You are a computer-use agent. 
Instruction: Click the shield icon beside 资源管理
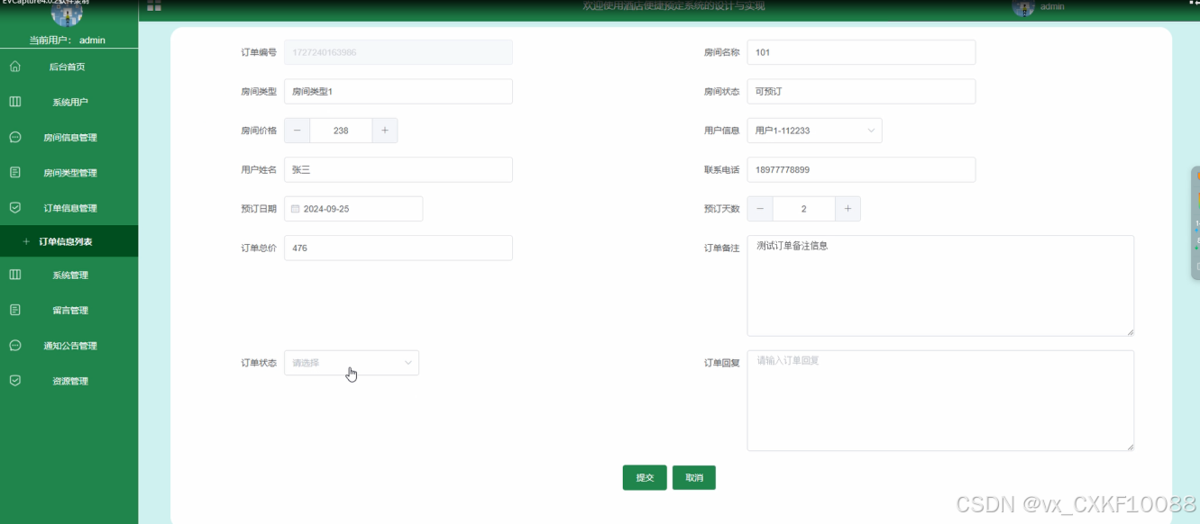pos(14,380)
